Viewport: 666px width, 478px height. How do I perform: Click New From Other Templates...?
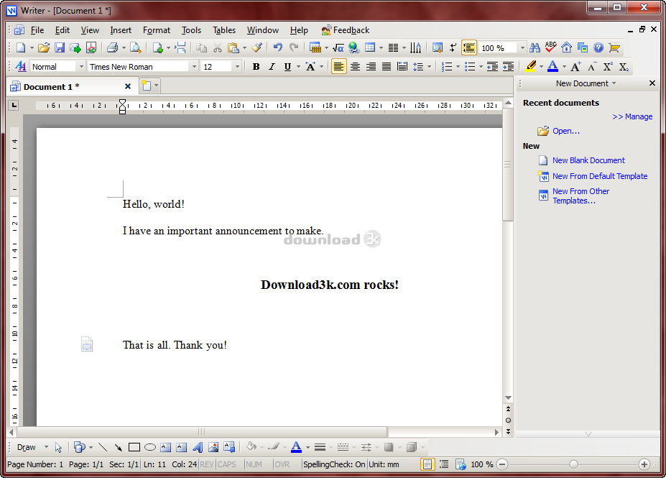581,196
